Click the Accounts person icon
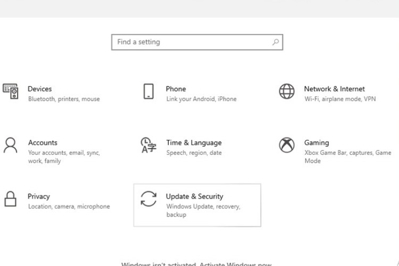 [x=10, y=145]
